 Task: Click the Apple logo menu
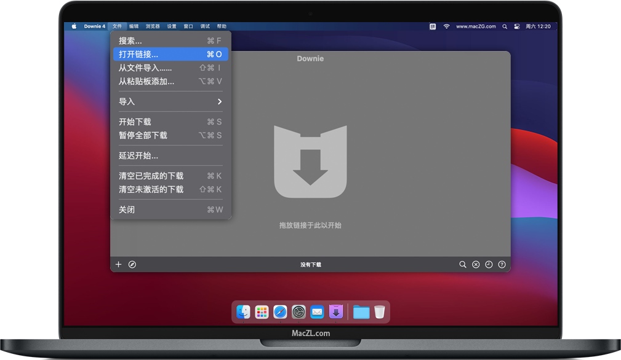pos(74,26)
